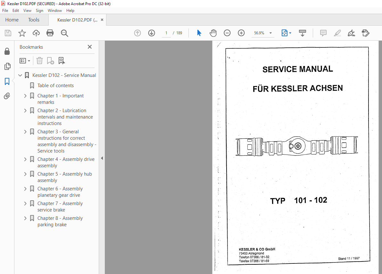The width and height of the screenshot is (382, 274).
Task: Open the Attachments panel
Action: pyautogui.click(x=7, y=96)
